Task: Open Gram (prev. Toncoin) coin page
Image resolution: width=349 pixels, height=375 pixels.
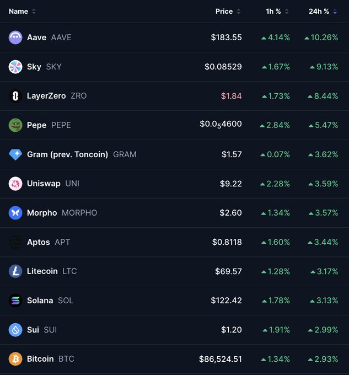Action: click(82, 154)
